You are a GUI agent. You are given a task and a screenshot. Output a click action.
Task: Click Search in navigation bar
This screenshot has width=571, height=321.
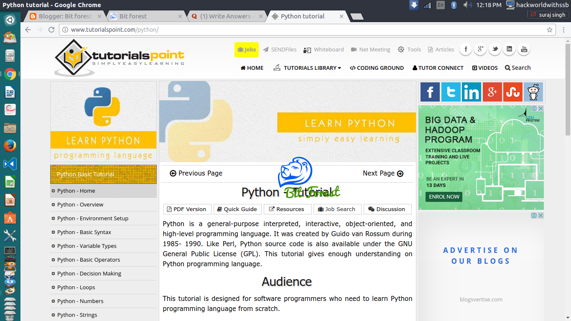coord(517,68)
